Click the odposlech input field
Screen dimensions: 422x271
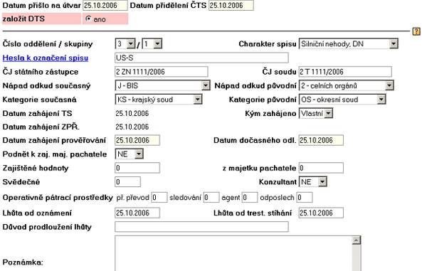[305, 198]
